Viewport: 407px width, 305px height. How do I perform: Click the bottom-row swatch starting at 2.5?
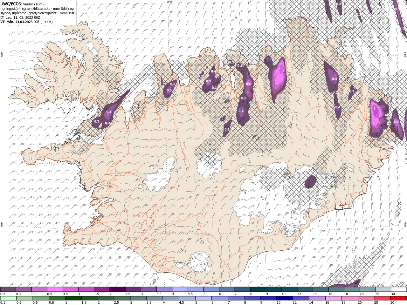pos(122,298)
